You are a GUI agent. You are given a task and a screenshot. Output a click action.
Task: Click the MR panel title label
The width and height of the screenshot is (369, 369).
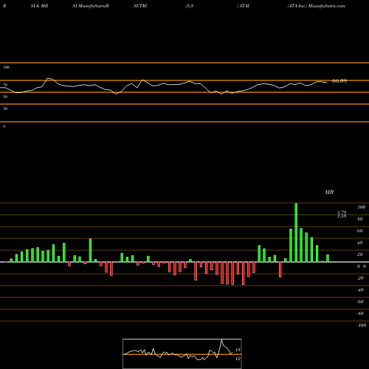[329, 192]
